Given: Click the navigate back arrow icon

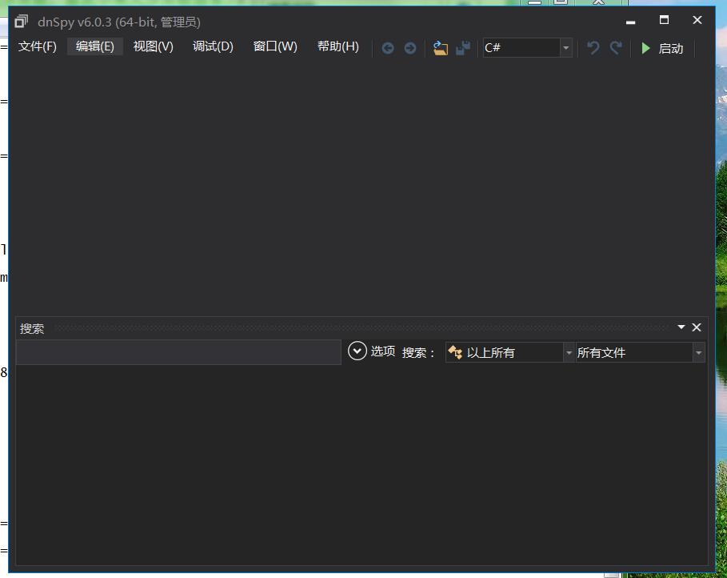Looking at the screenshot, I should pyautogui.click(x=388, y=48).
